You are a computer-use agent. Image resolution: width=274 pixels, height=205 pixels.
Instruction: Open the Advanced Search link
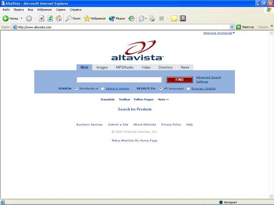[x=209, y=78]
